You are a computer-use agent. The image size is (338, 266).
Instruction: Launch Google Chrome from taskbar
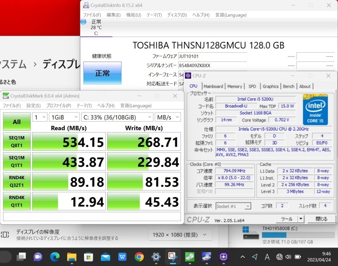click(x=139, y=257)
